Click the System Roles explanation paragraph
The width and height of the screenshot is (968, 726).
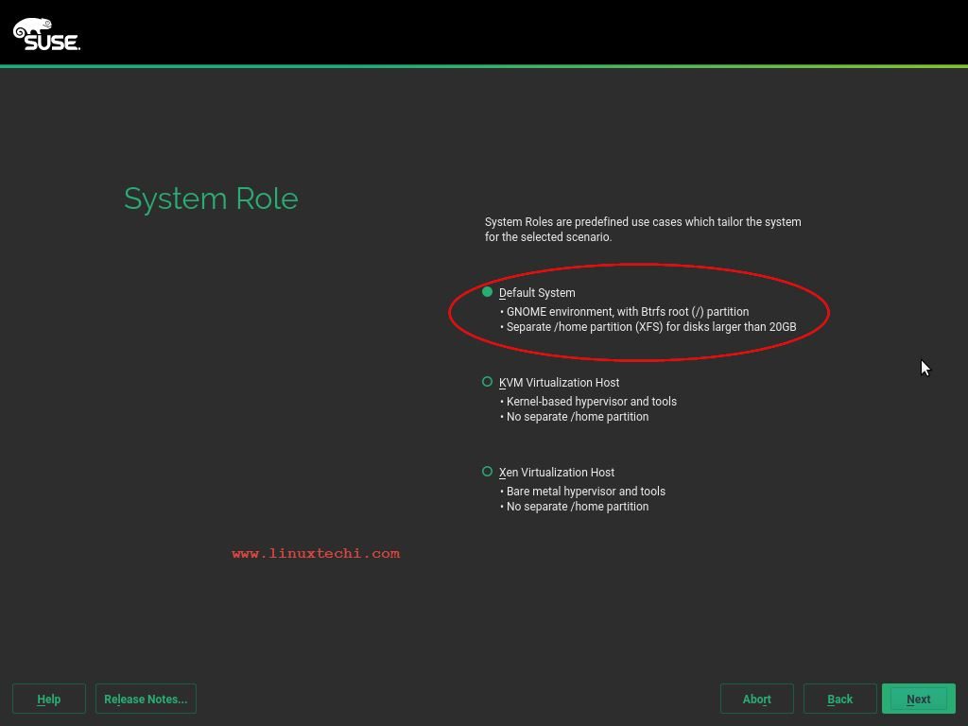[643, 229]
